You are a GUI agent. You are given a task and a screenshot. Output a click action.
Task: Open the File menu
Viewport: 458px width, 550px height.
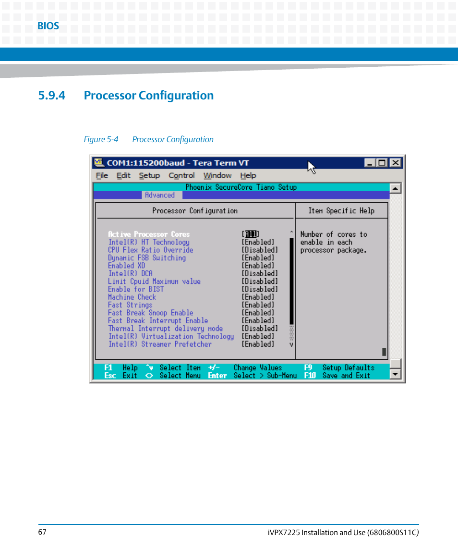click(x=102, y=175)
